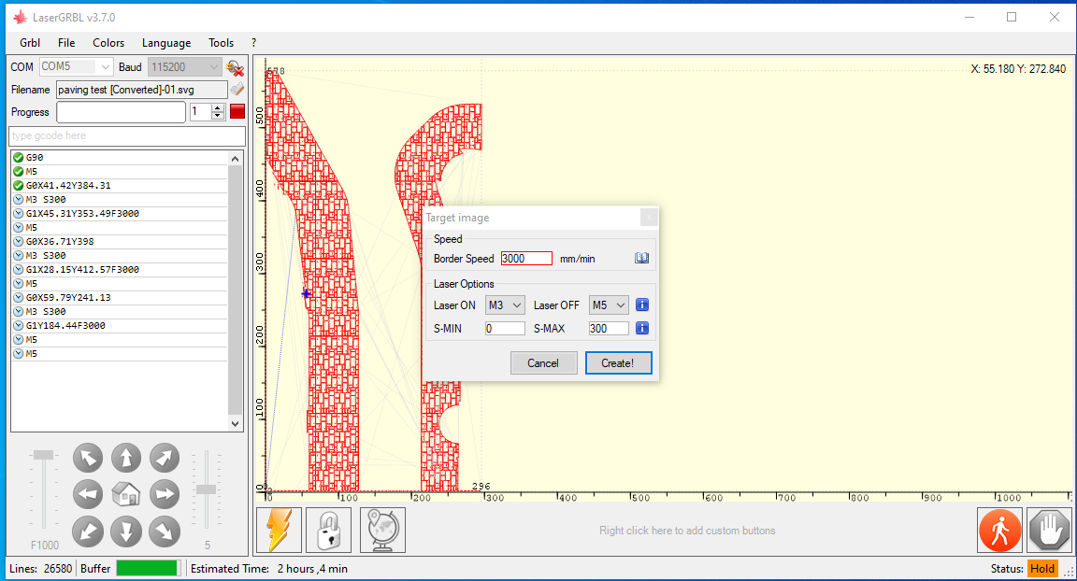Screen dimensions: 1077x581
Task: Jog laser down-right with the diagonal arrow
Action: click(165, 531)
